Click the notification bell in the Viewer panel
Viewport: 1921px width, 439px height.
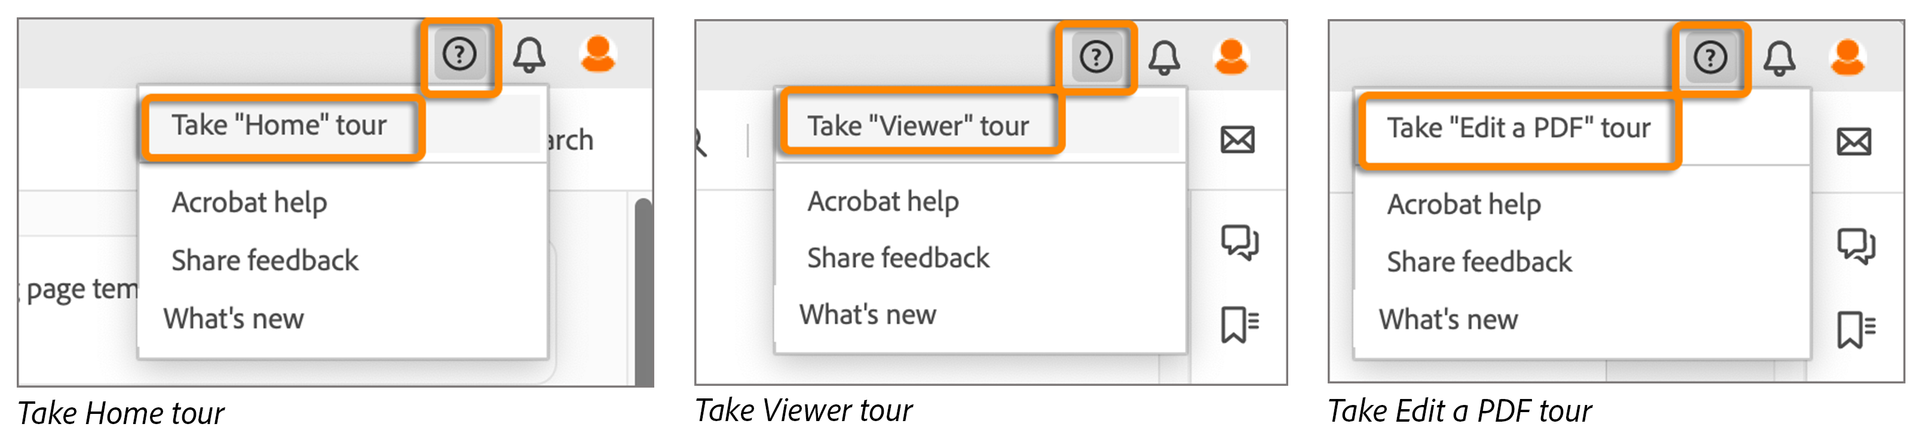point(1165,58)
